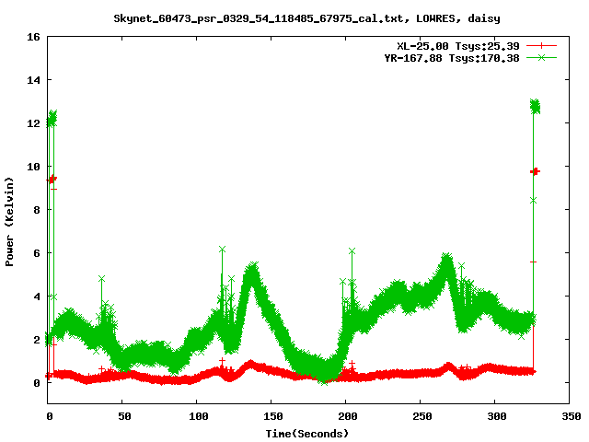Screen dimensions: 589x442
Task: Click the x-axis tick label 250
Action: 422,416
